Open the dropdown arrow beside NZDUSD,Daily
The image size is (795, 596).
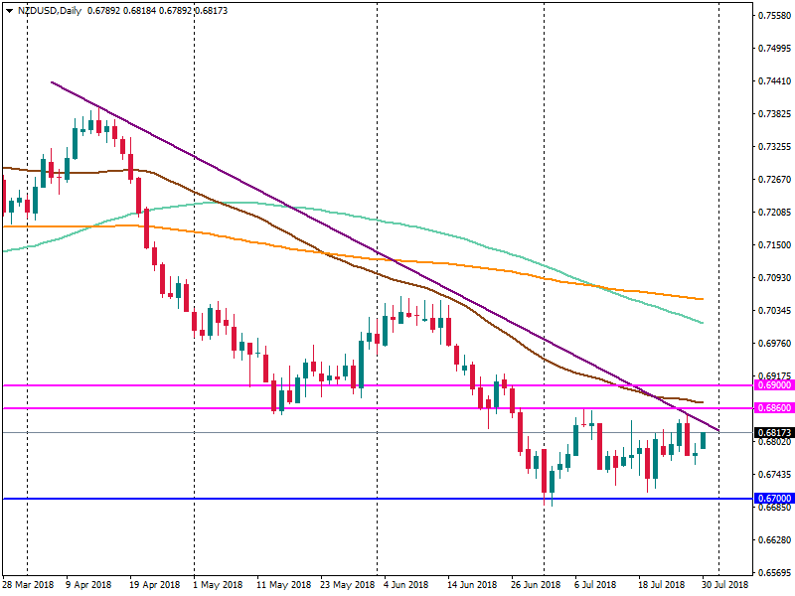8,9
